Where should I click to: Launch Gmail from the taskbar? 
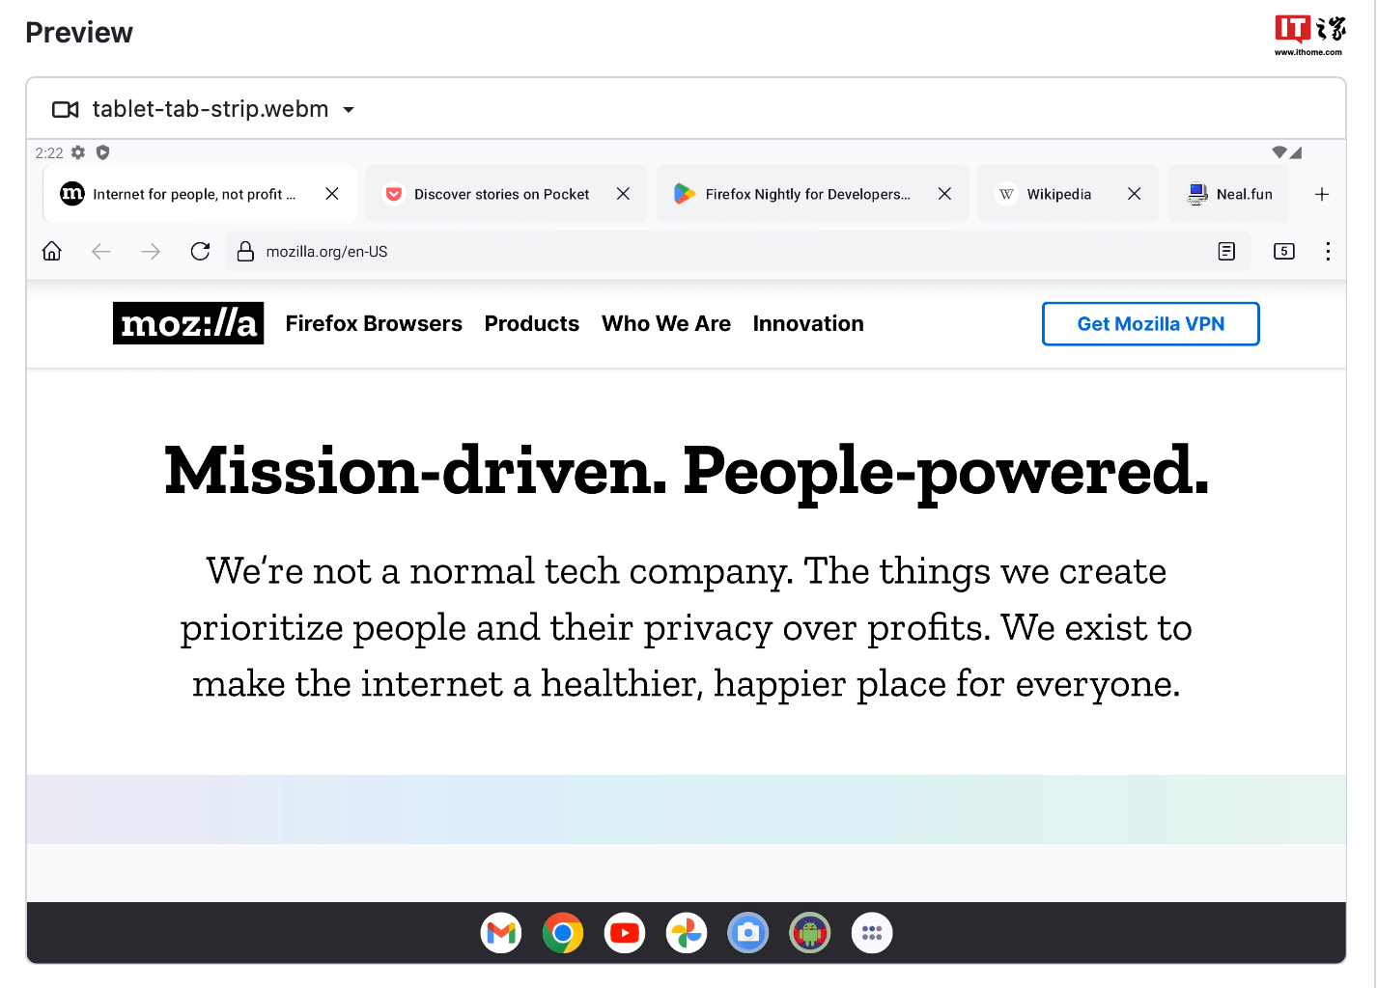(x=501, y=933)
